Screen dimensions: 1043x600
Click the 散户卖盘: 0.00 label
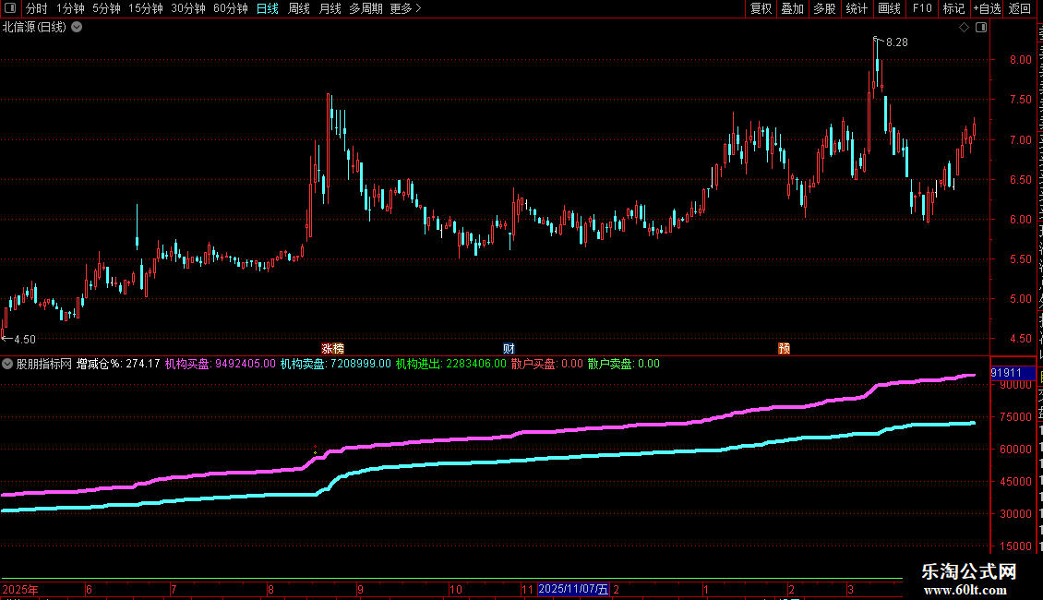(x=623, y=364)
